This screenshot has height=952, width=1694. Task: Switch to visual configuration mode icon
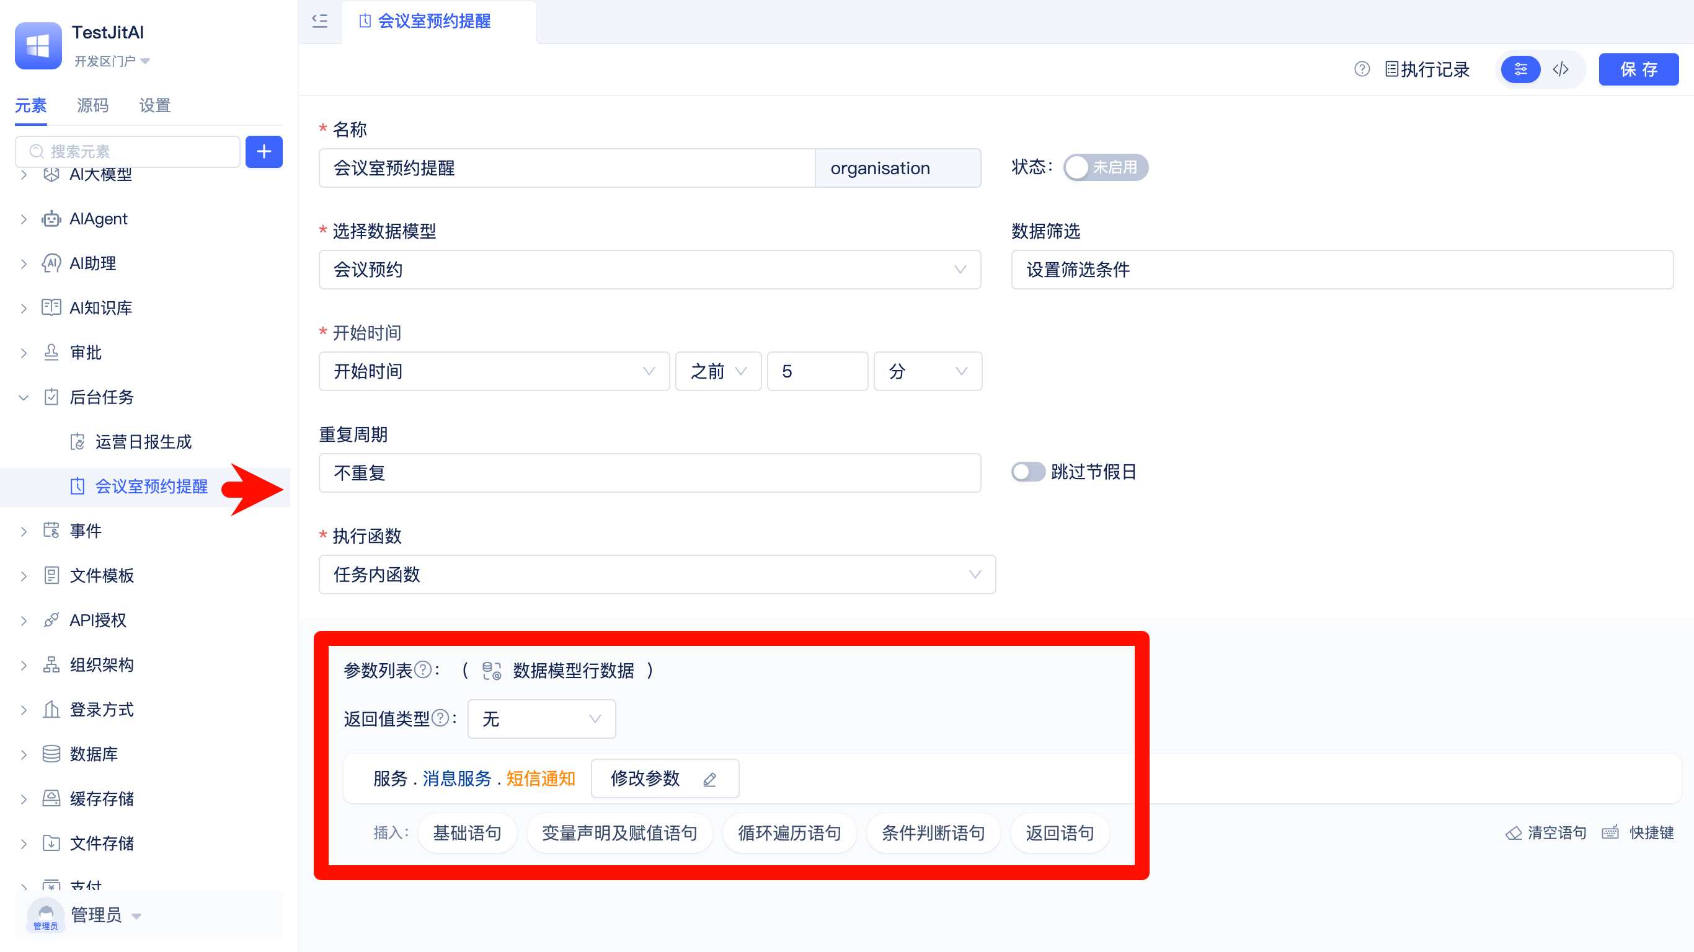click(1520, 69)
